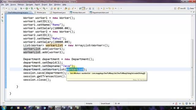Click the Windows Start button
Image resolution: width=196 pixels, height=110 pixels.
(4, 108)
